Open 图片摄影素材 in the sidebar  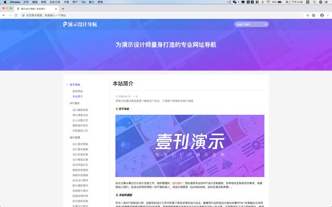[80, 186]
